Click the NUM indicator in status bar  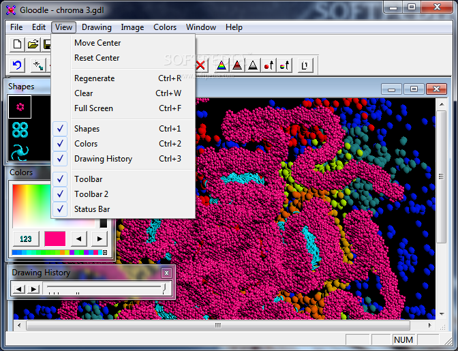click(403, 339)
